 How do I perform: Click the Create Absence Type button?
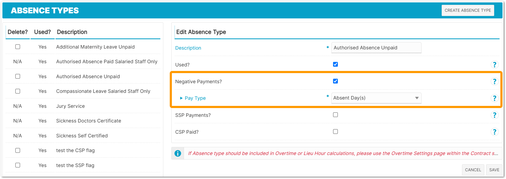click(x=468, y=10)
